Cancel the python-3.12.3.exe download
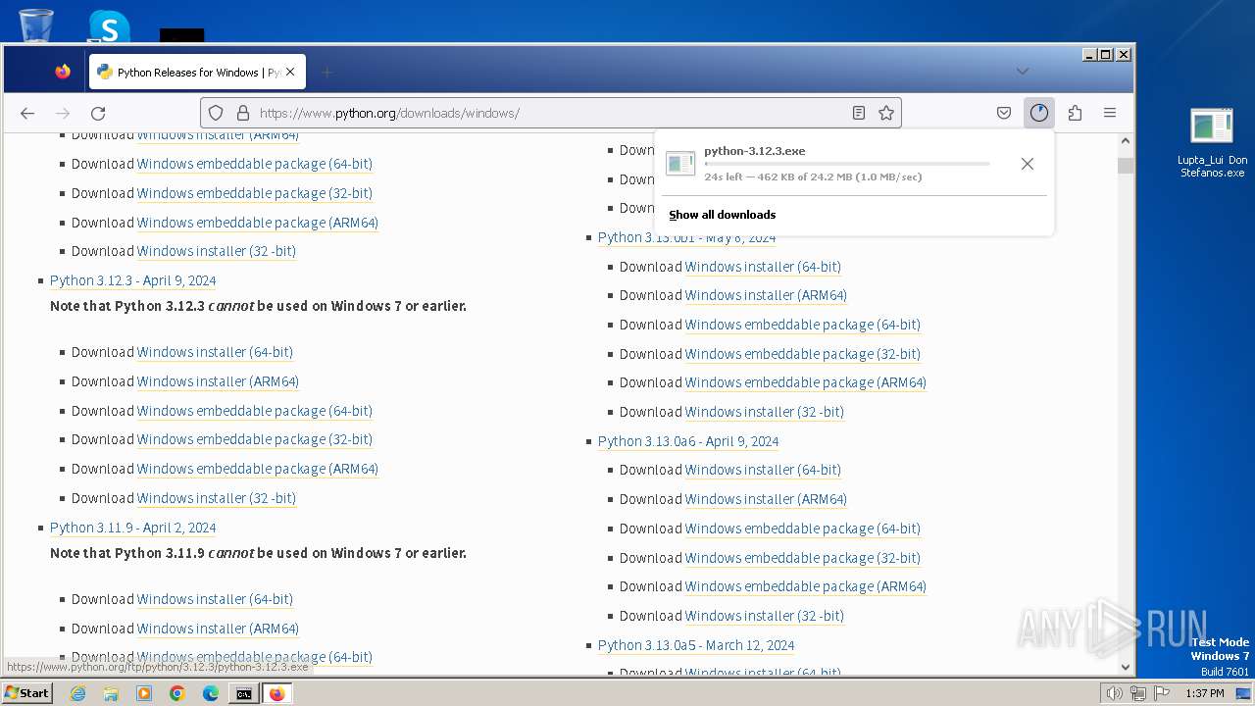The image size is (1255, 706). click(1028, 164)
